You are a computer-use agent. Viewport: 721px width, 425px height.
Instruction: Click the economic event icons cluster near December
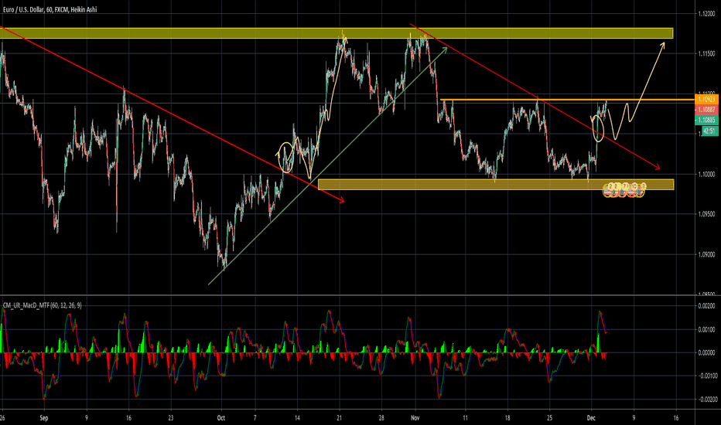624,188
